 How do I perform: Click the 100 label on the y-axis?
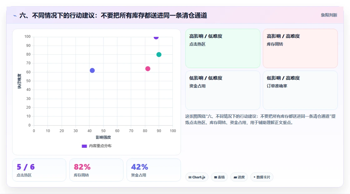coord(27,37)
